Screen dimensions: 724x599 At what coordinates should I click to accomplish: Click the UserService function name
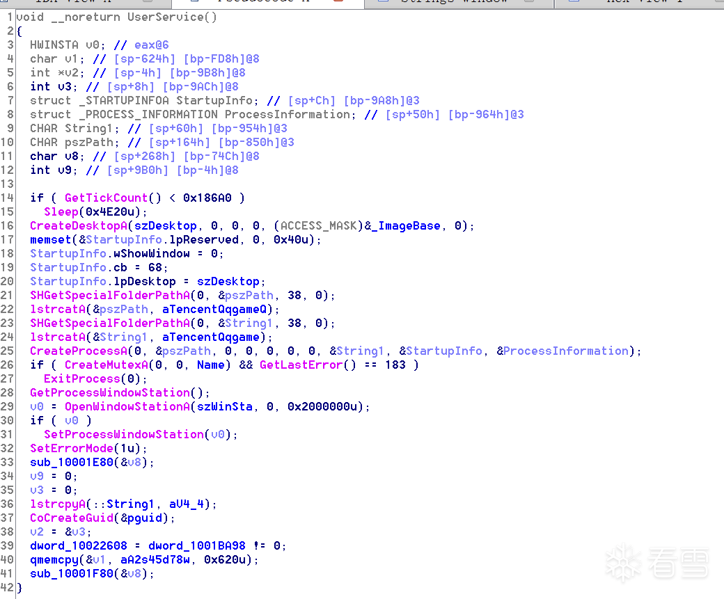(x=165, y=17)
